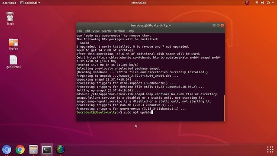This screenshot has width=277, height=156.
Task: Click the power icon in top bar
Action: 268,3
